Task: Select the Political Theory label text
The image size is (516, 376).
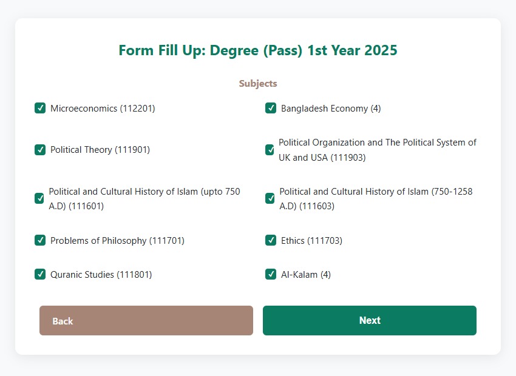Action: click(100, 150)
